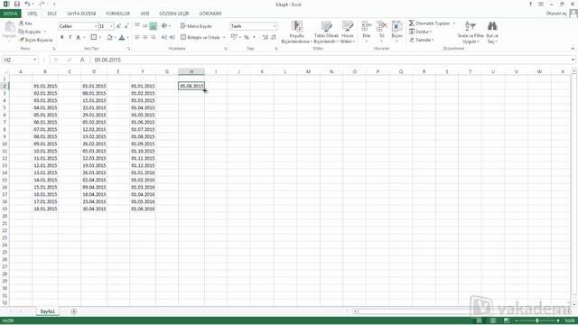Select the Sayfa1 sheet tab
Screen dimensions: 578x325
(48, 311)
